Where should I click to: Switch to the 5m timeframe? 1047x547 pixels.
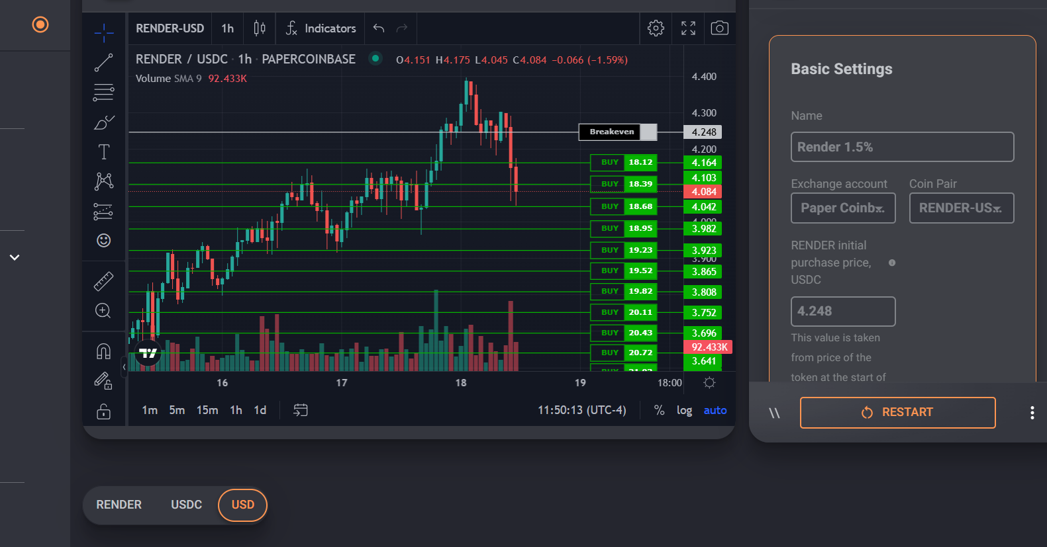pyautogui.click(x=177, y=410)
